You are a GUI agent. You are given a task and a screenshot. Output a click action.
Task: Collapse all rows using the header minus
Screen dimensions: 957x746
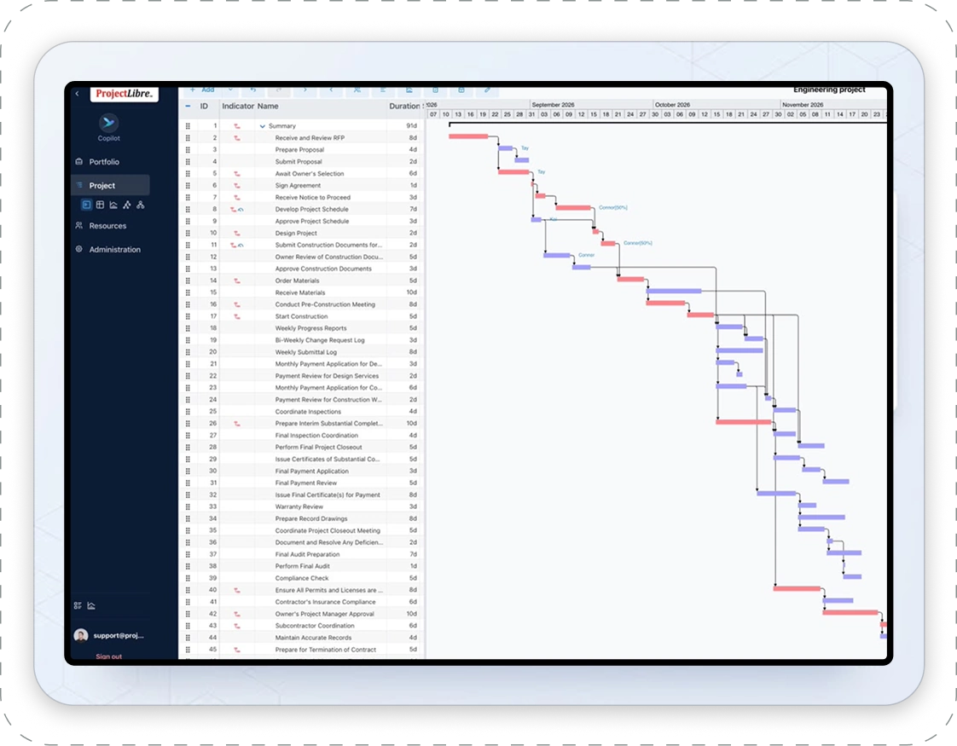pos(188,106)
